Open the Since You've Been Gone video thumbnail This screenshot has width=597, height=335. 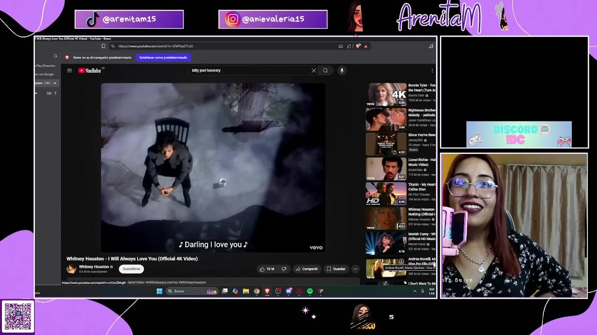click(386, 144)
